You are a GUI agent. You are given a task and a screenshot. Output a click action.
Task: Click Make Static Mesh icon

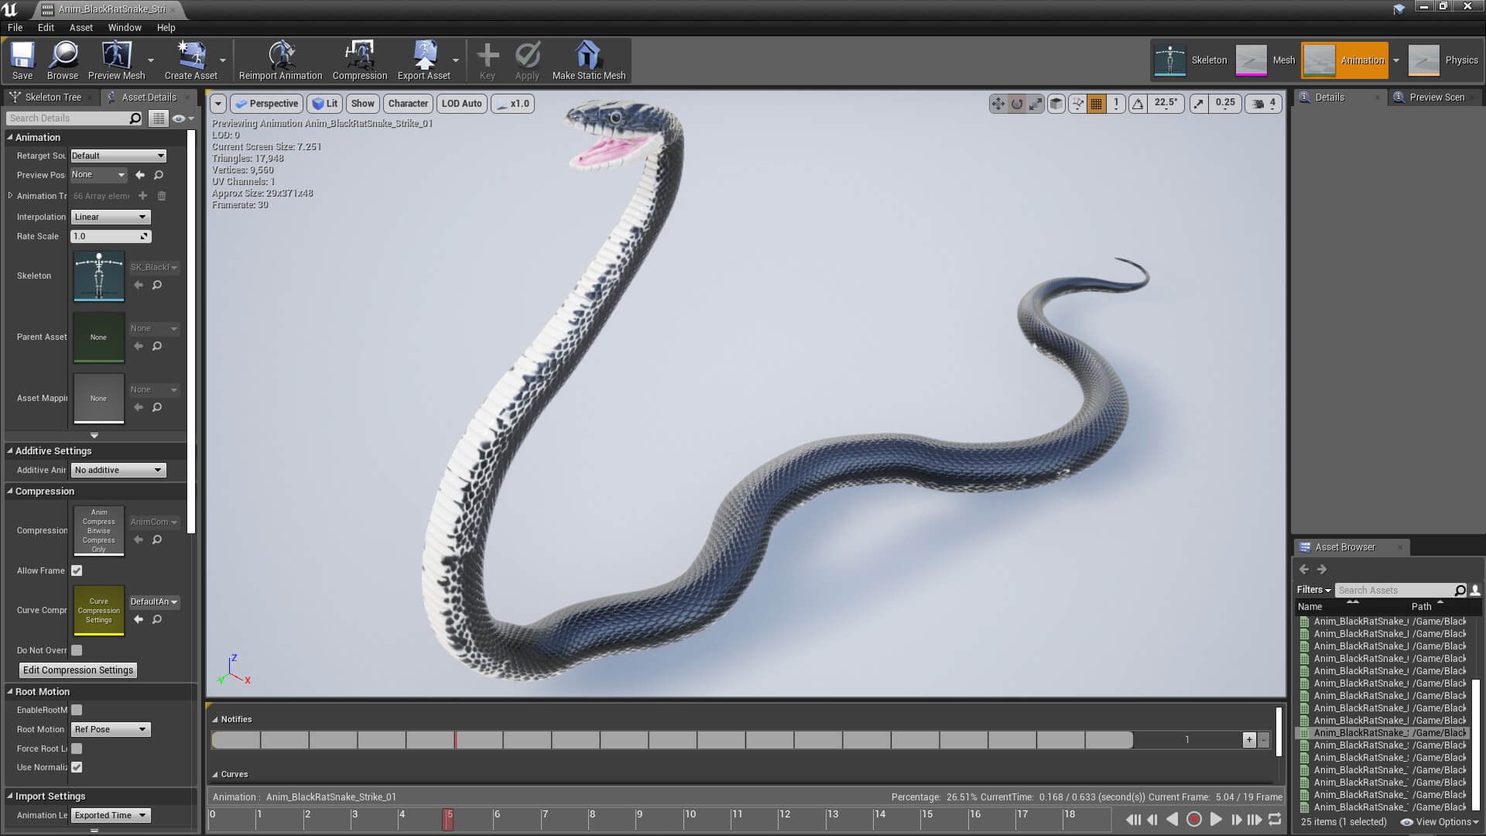point(588,60)
